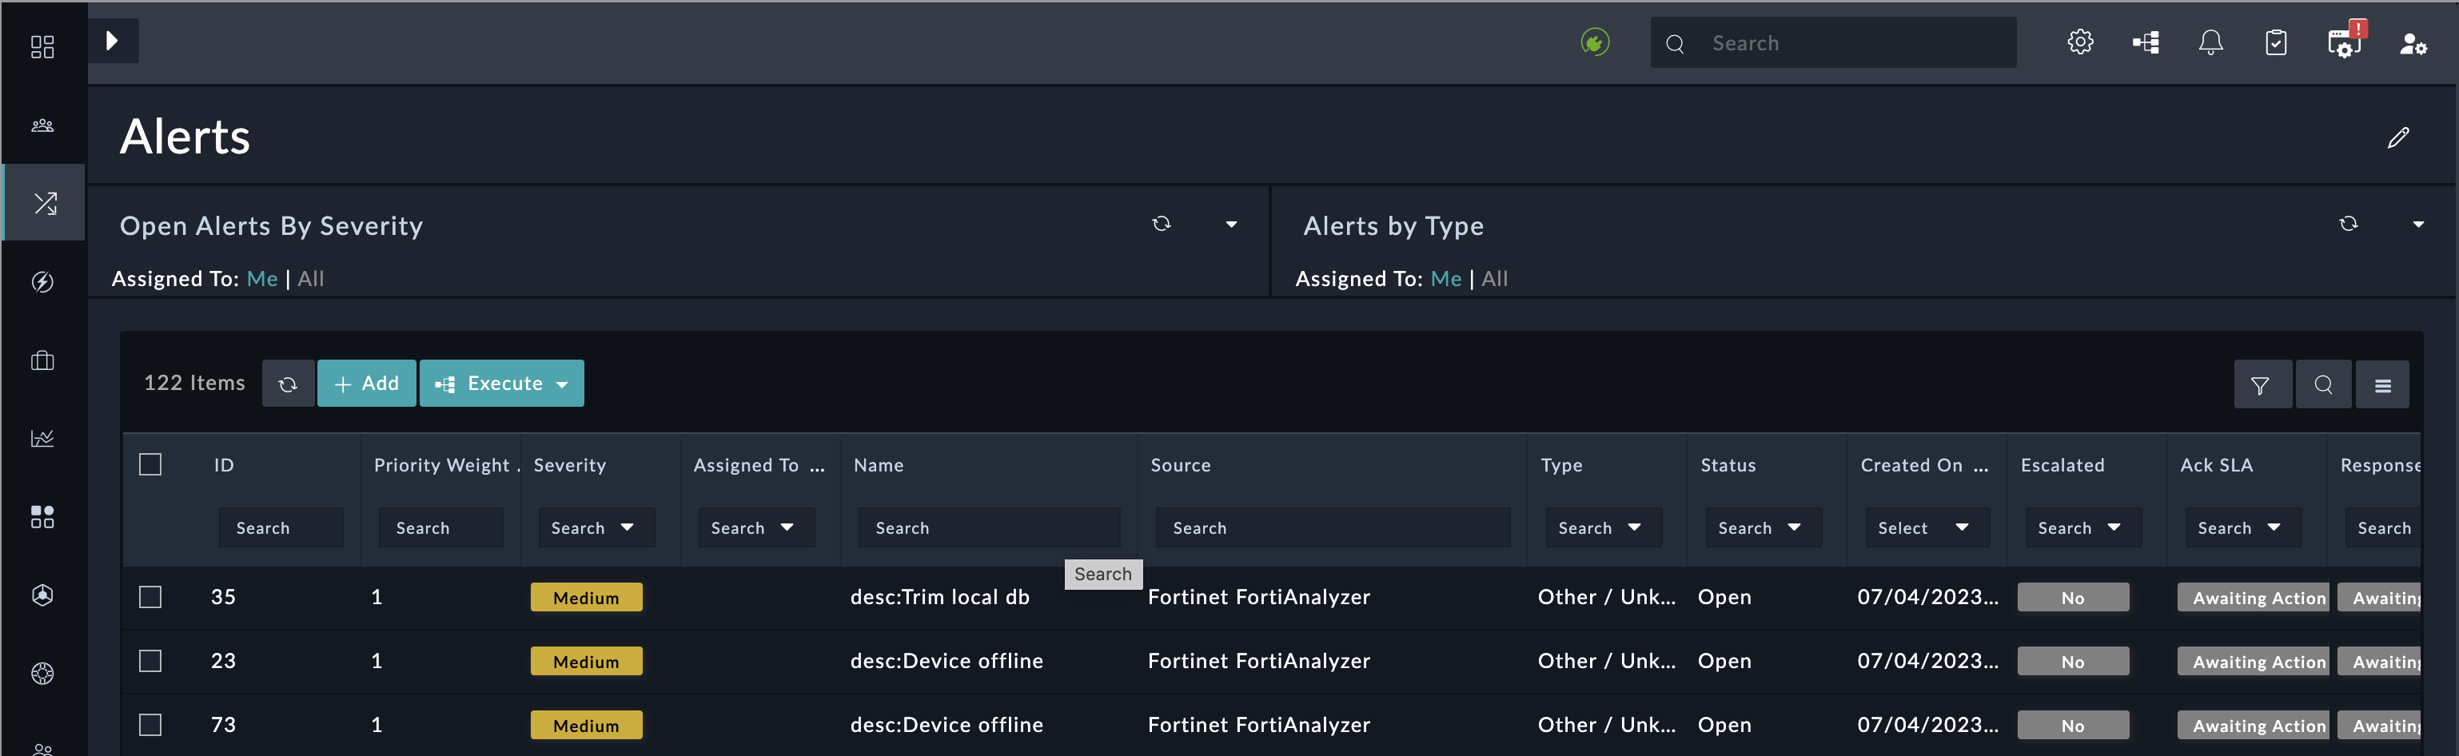Filter severity widget by All
Viewport: 2459px width, 756px height.
pos(311,279)
